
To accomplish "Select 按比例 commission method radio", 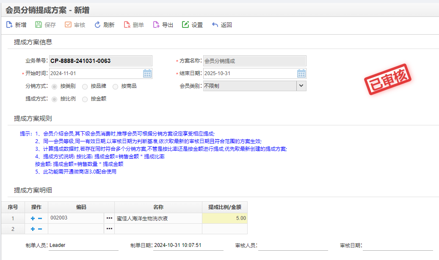I will click(x=55, y=99).
